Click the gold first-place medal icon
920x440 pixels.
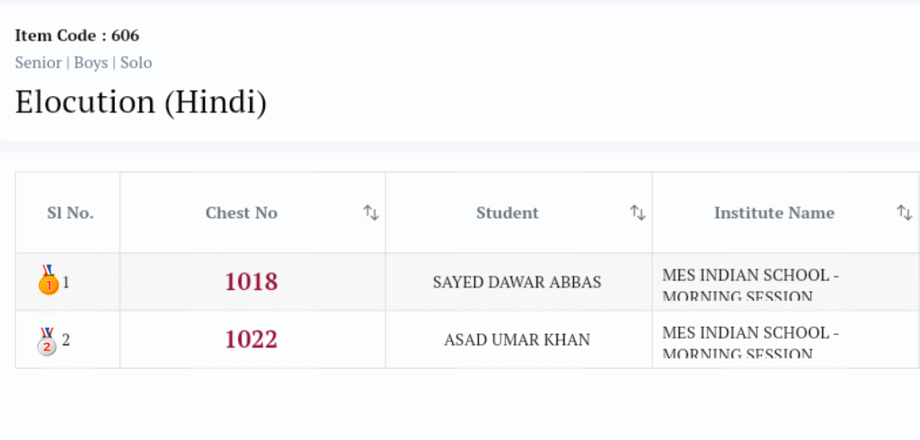pyautogui.click(x=48, y=282)
